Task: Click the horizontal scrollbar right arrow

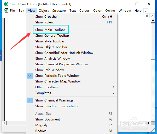Action: point(149,123)
